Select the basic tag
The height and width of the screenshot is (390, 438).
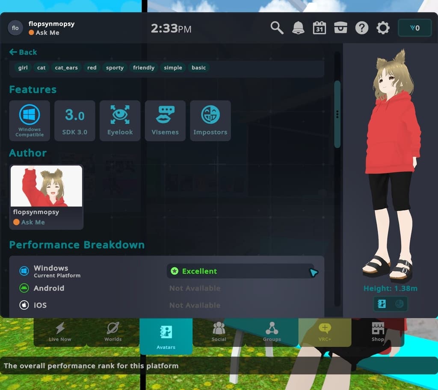198,68
